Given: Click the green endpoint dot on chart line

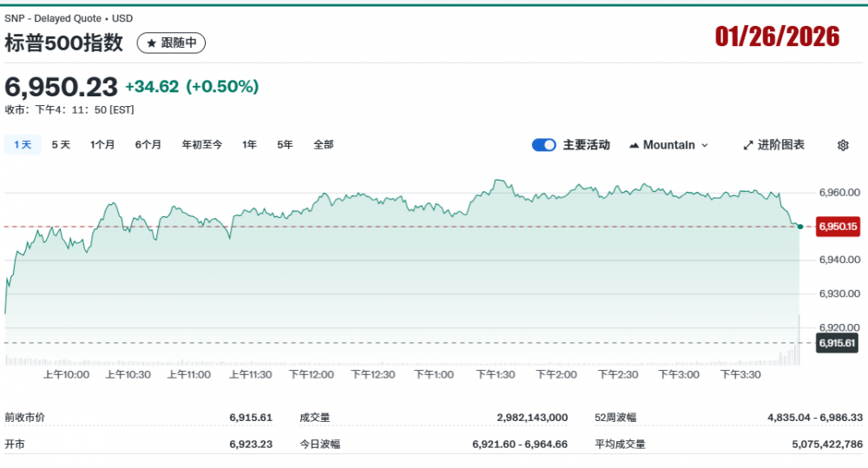Looking at the screenshot, I should click(x=799, y=226).
